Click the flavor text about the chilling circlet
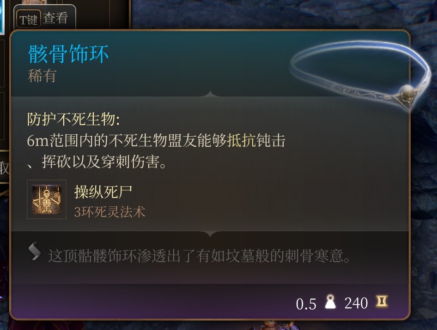The height and width of the screenshot is (330, 437). 199,256
